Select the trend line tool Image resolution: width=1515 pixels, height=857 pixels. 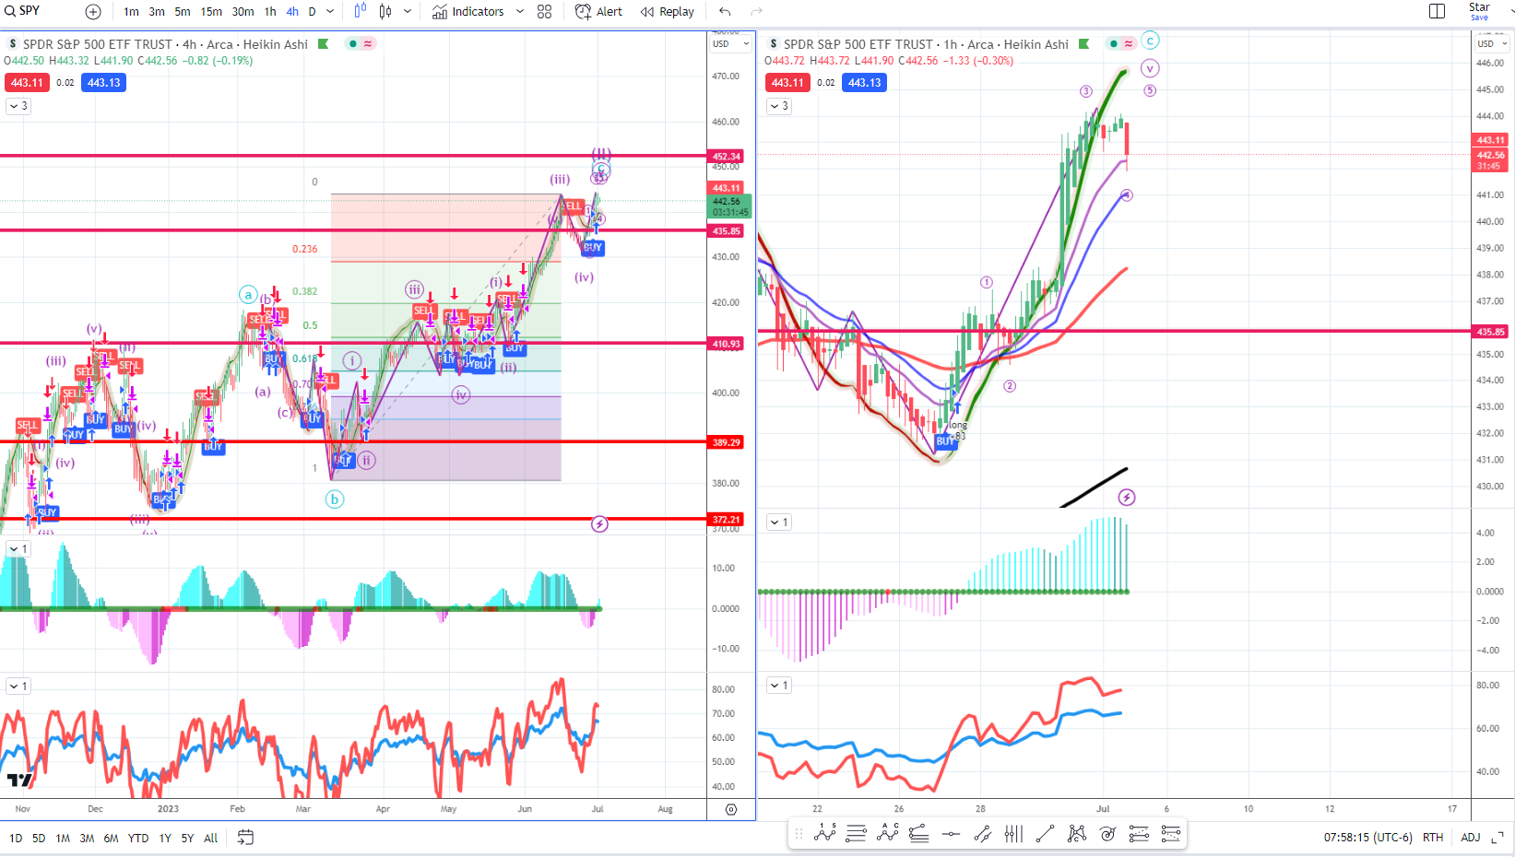[x=1045, y=834]
